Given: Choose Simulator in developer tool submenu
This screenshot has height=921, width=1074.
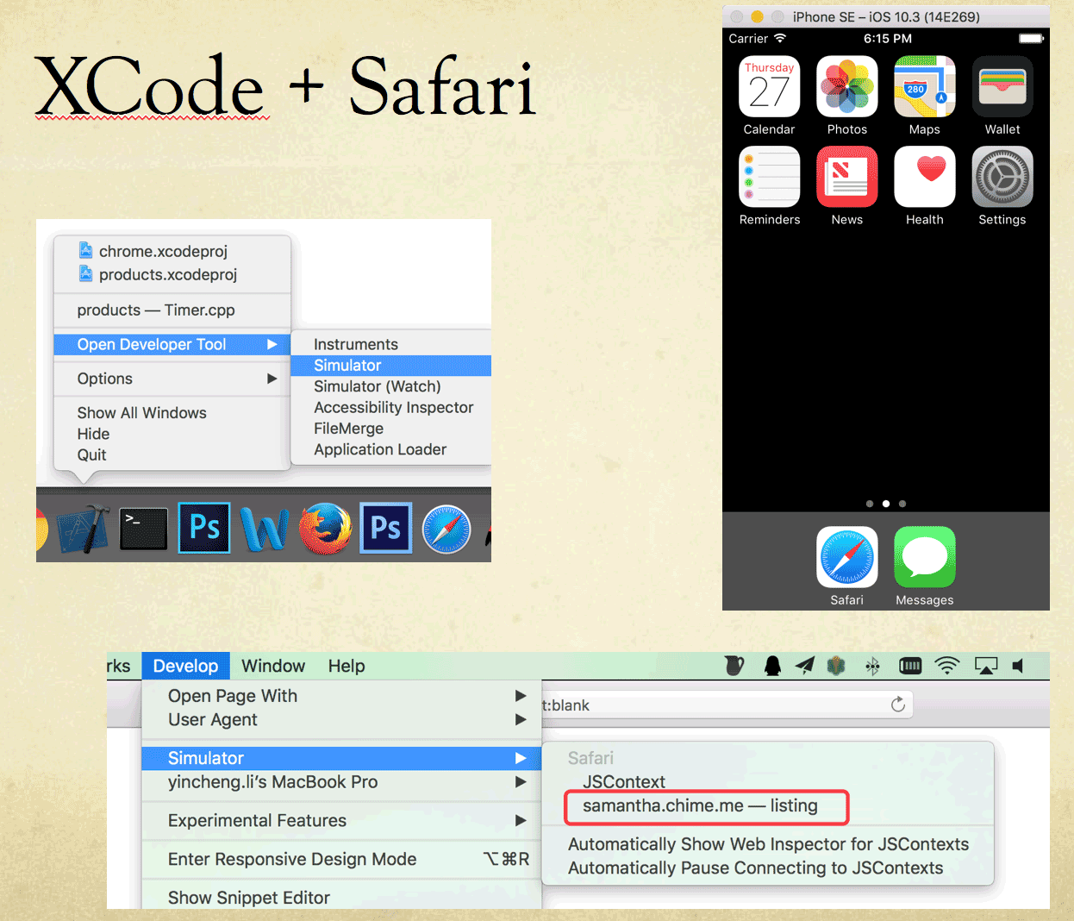Looking at the screenshot, I should pyautogui.click(x=391, y=366).
